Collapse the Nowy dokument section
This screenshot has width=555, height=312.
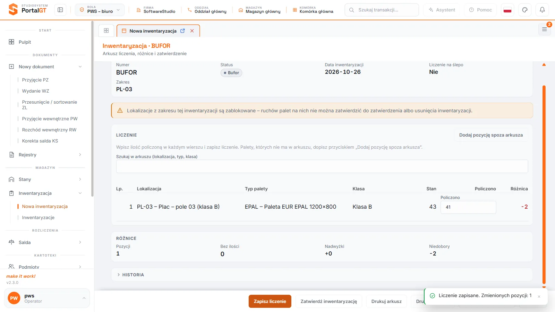tap(45, 67)
